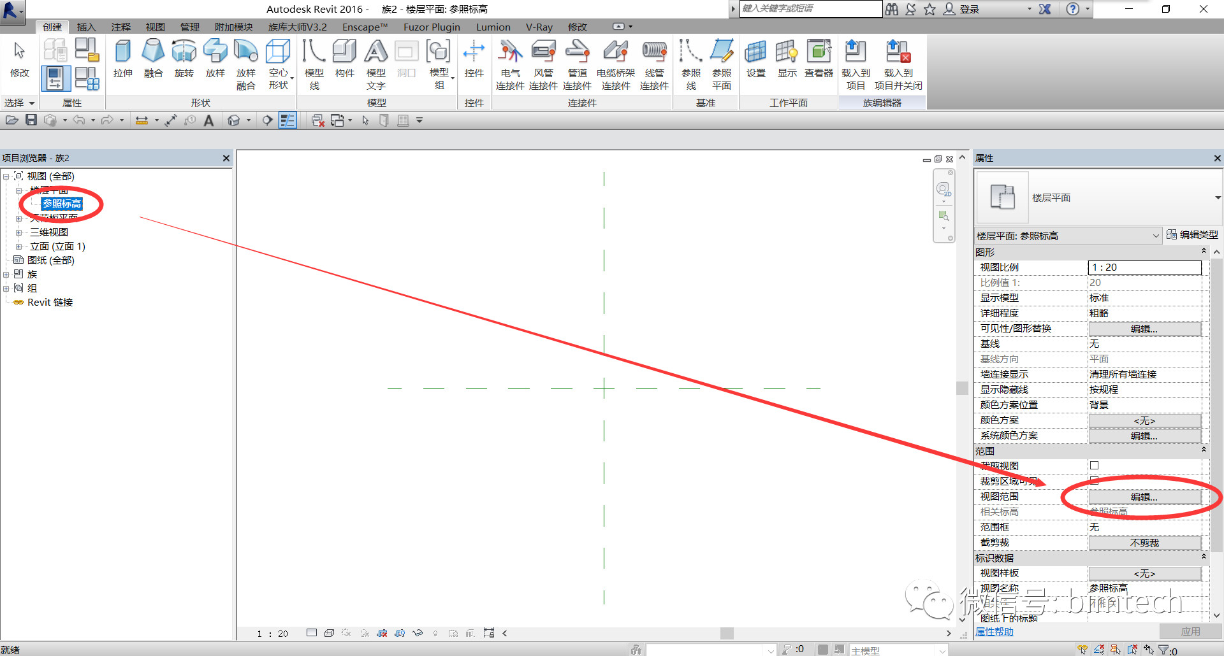Image resolution: width=1224 pixels, height=656 pixels.
Task: Click 编辑... button for 视图范围
Action: pyautogui.click(x=1144, y=497)
